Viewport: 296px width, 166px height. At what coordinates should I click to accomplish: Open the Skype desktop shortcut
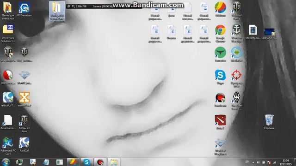220,77
